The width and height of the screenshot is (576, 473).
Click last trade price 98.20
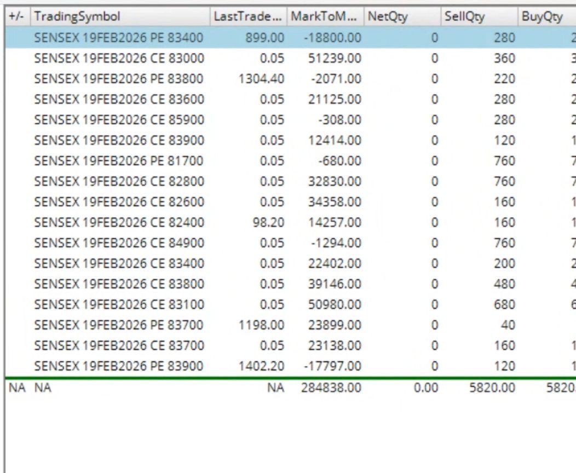coord(268,223)
